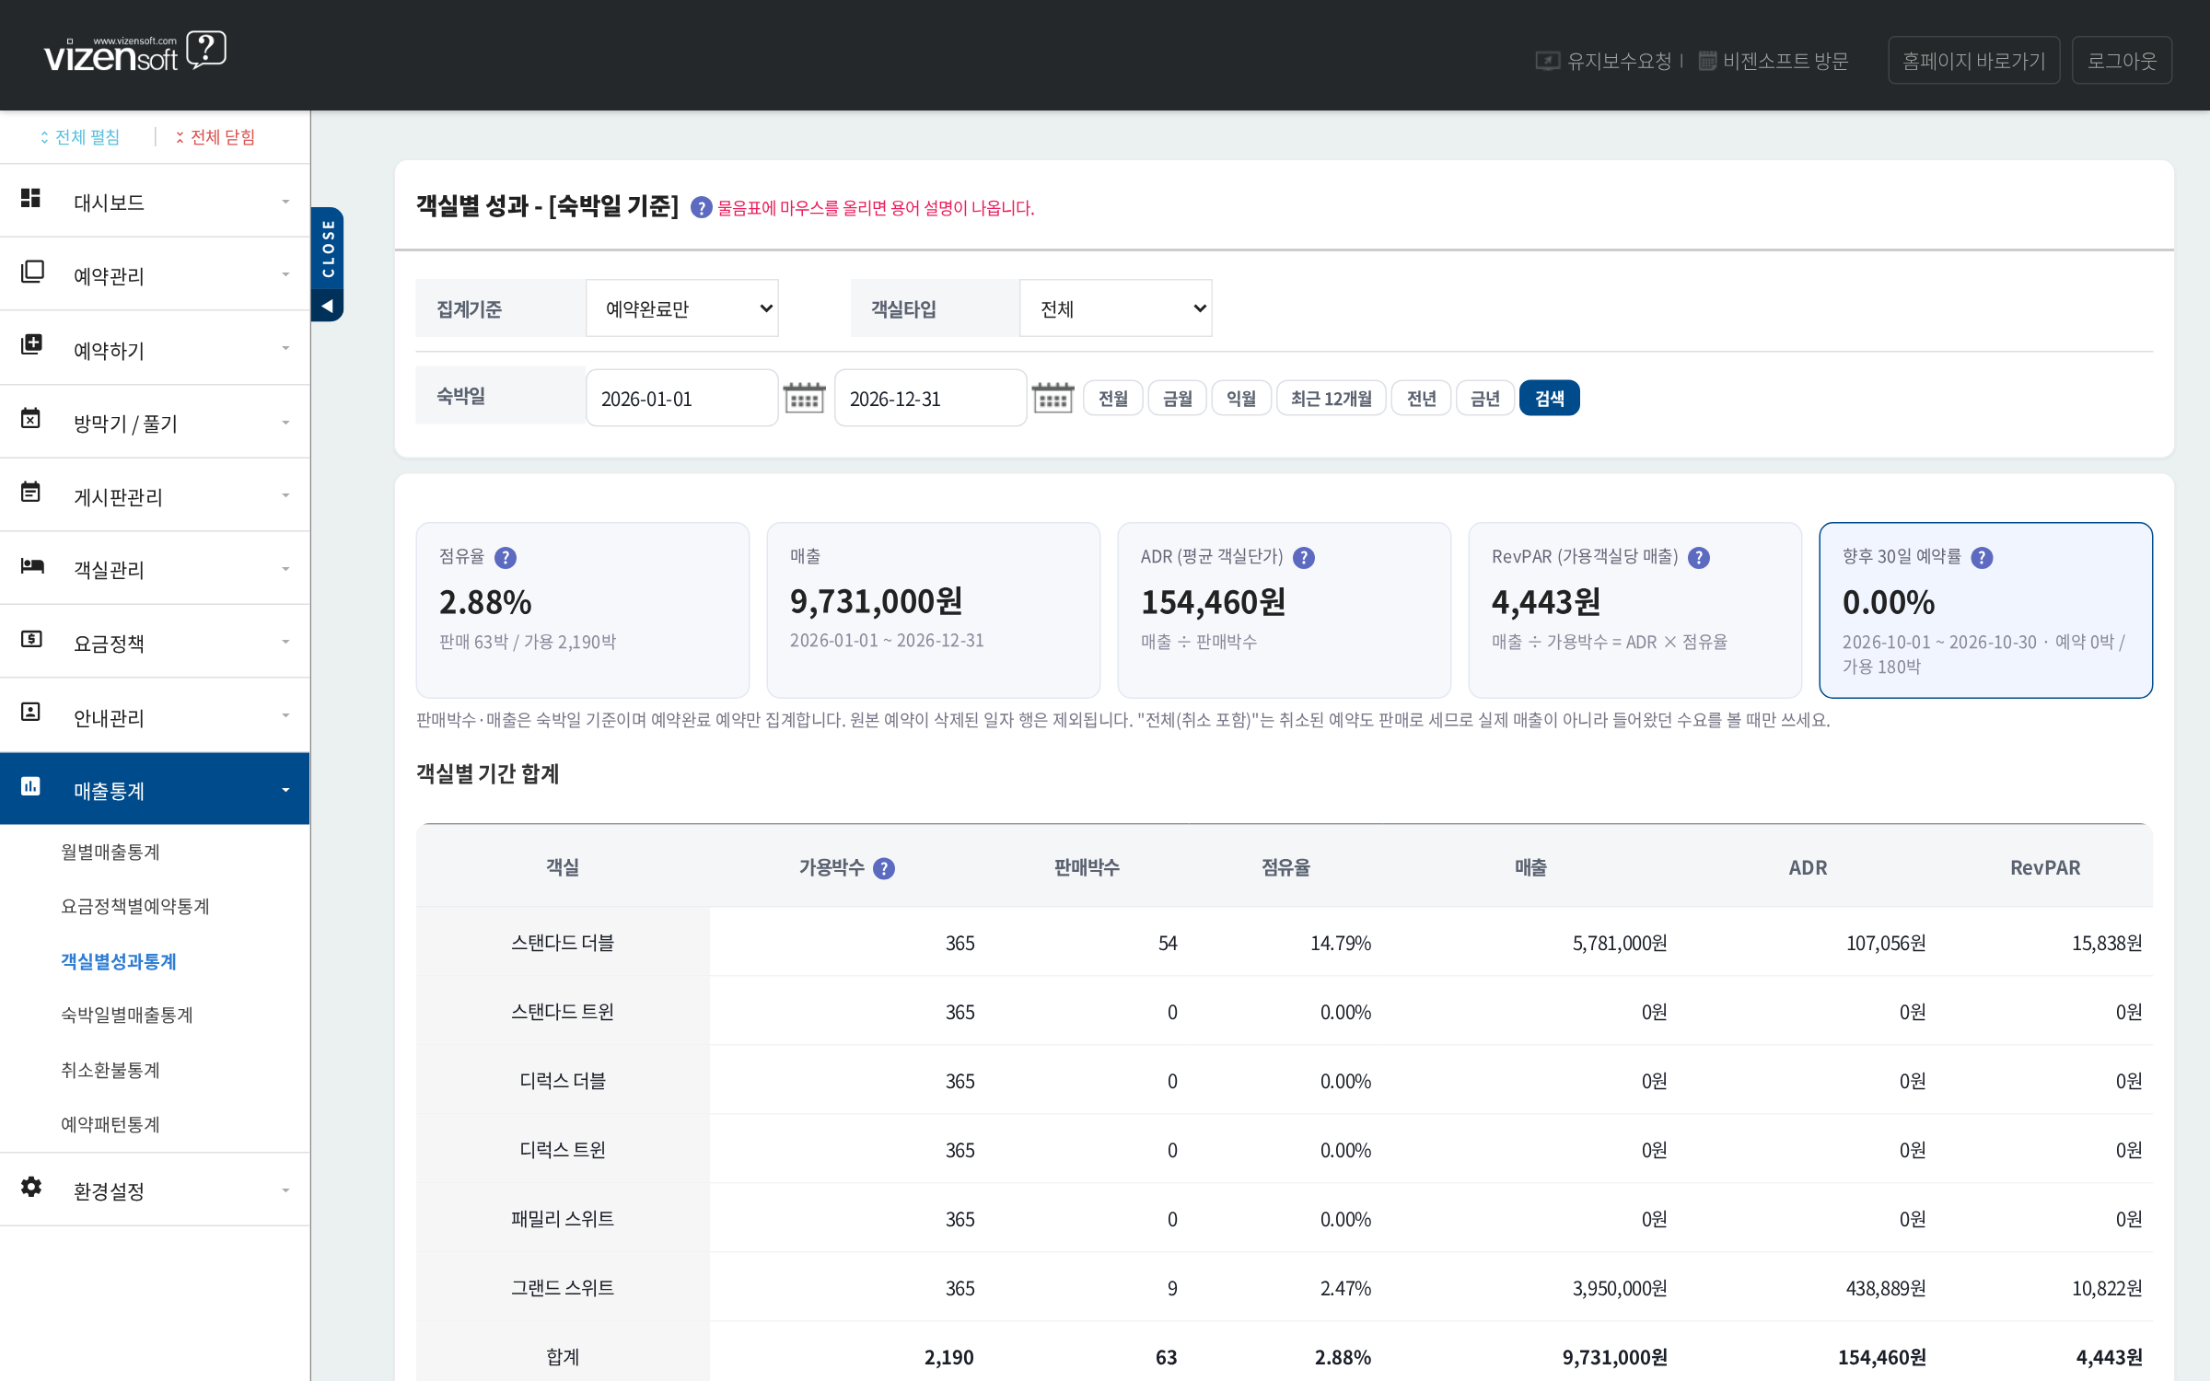Viewport: 2210px width, 1381px height.
Task: Select the 최근 12개월 range button
Action: [1331, 398]
